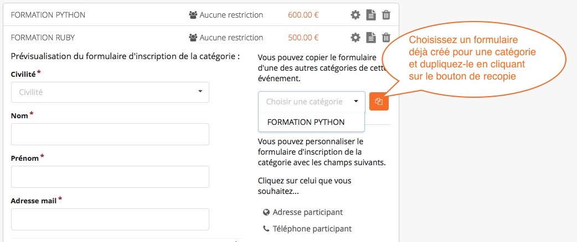Delete FORMATION PYTHON with trash icon
The image size is (577, 242).
[x=386, y=15]
